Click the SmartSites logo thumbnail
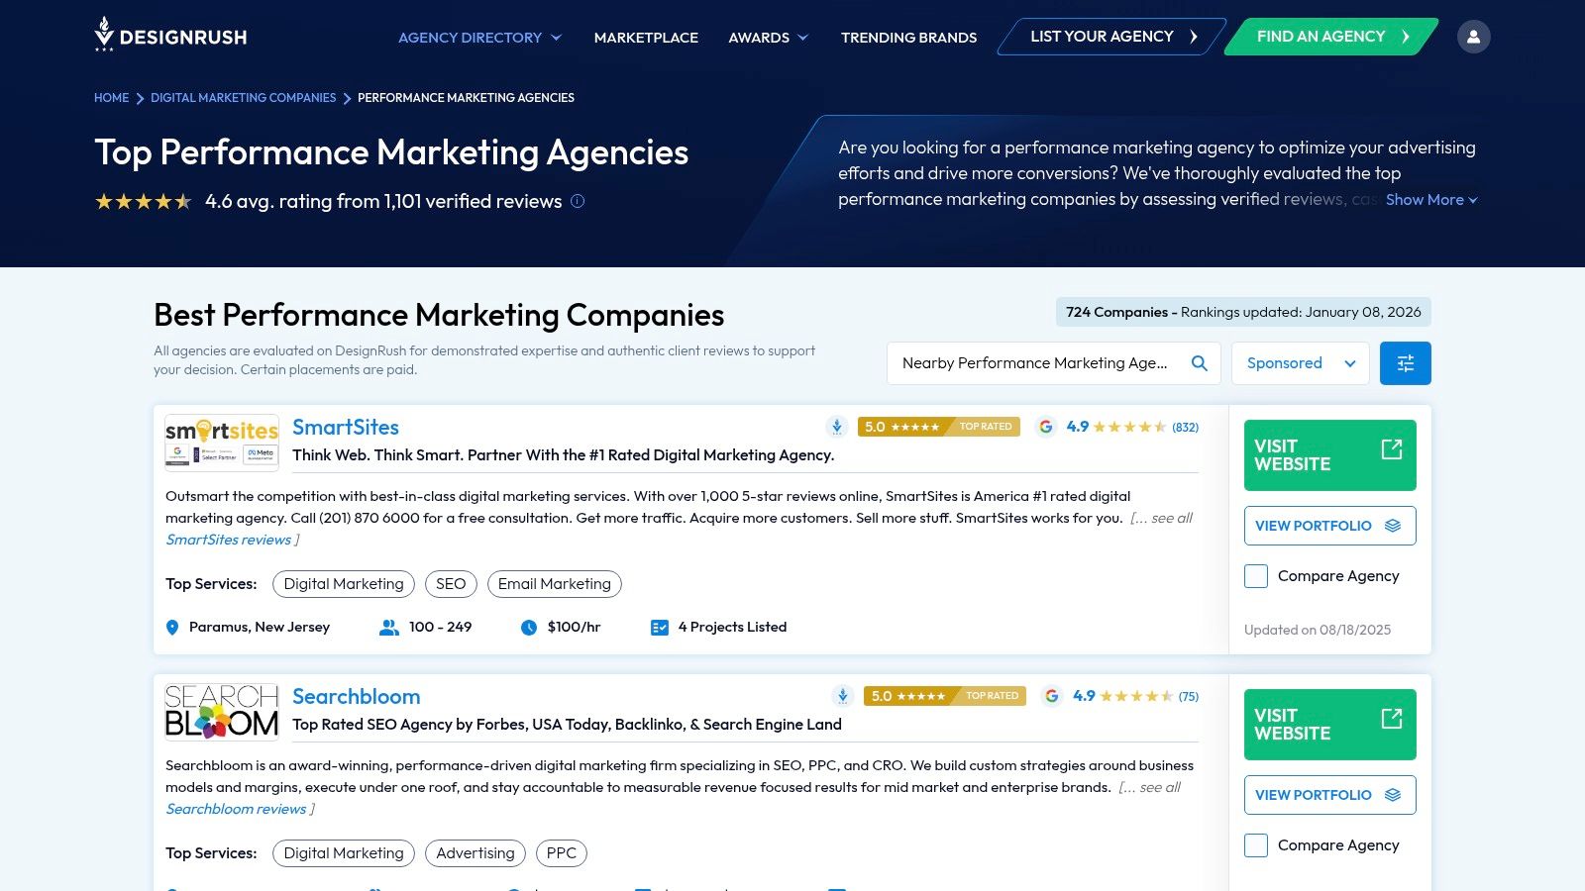The width and height of the screenshot is (1585, 891). coord(222,442)
